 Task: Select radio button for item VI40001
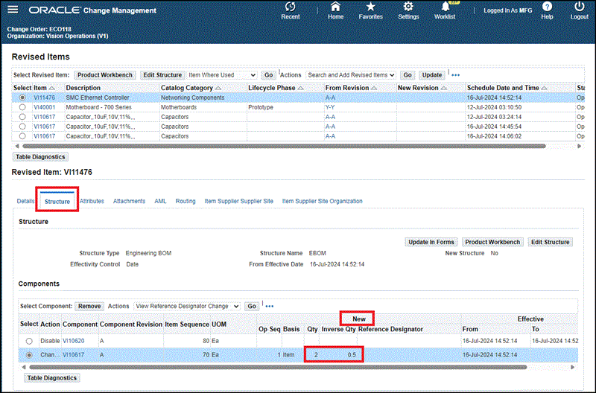tap(23, 107)
